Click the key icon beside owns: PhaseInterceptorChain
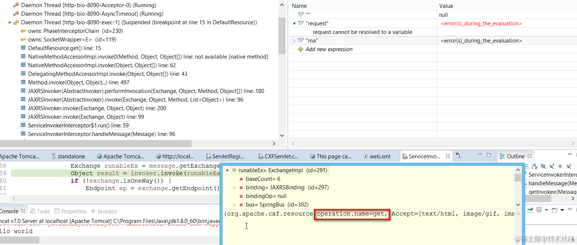Viewport: 577px width, 245px height. (23, 31)
